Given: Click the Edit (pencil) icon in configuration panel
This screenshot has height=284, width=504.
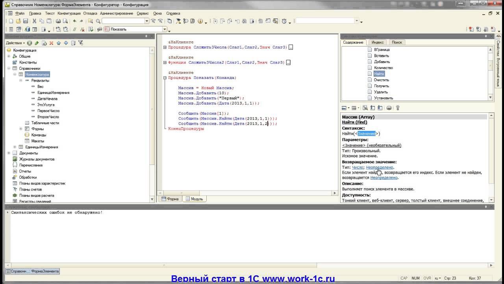Looking at the screenshot, I should [37, 43].
